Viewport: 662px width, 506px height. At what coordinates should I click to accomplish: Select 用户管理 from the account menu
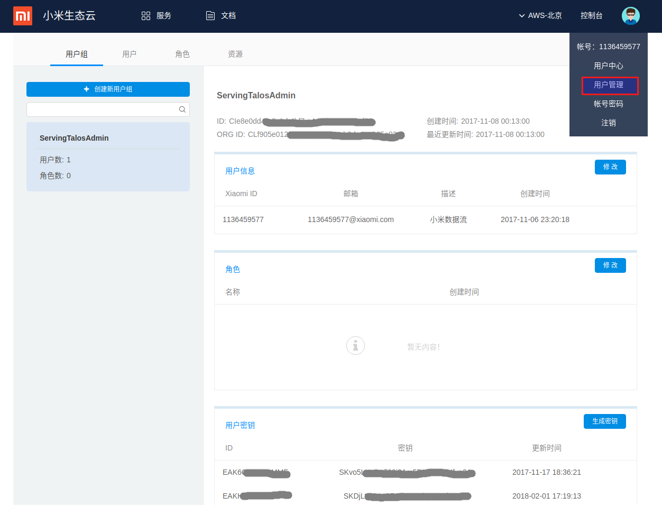pos(610,85)
